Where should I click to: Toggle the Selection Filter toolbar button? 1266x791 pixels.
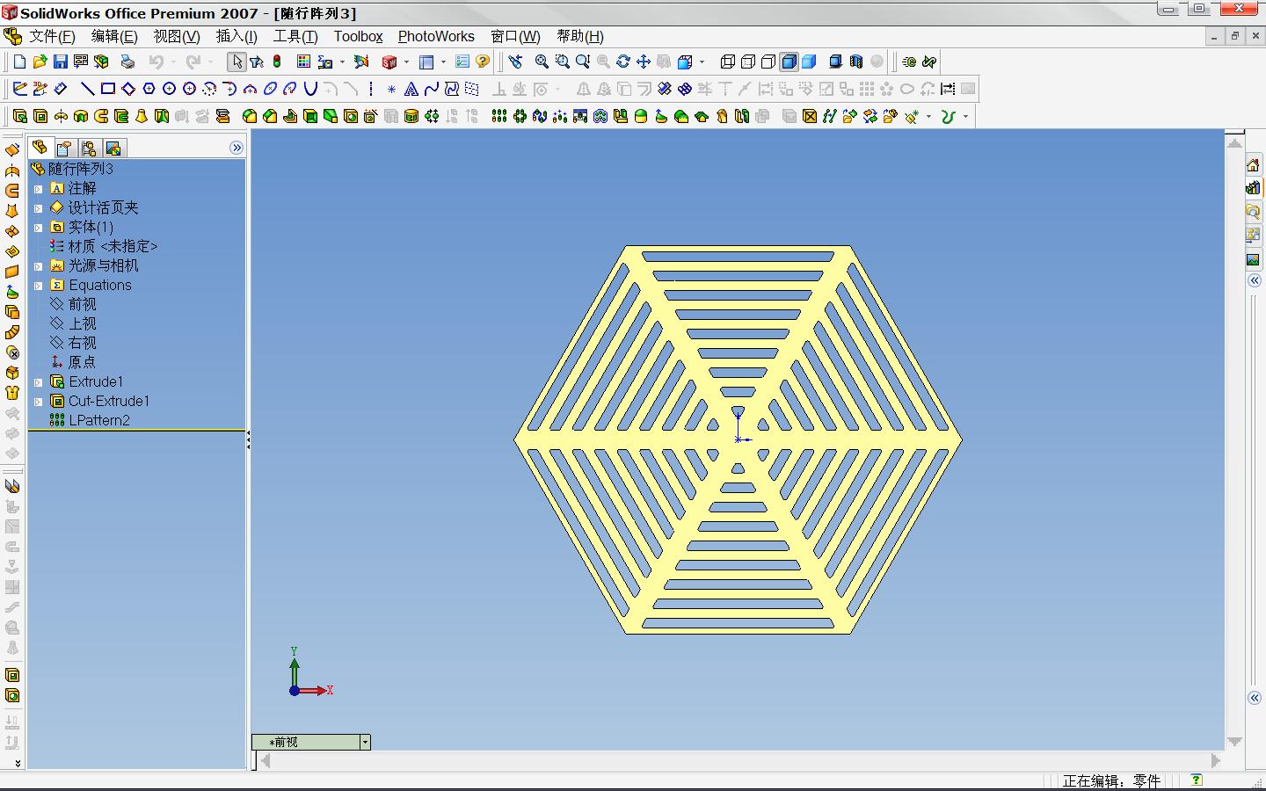[257, 62]
